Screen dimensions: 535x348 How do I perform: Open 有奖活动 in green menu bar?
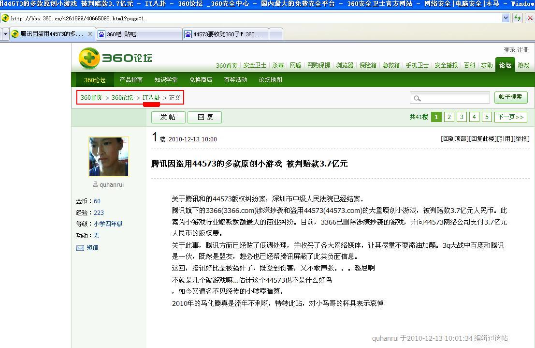pyautogui.click(x=235, y=80)
